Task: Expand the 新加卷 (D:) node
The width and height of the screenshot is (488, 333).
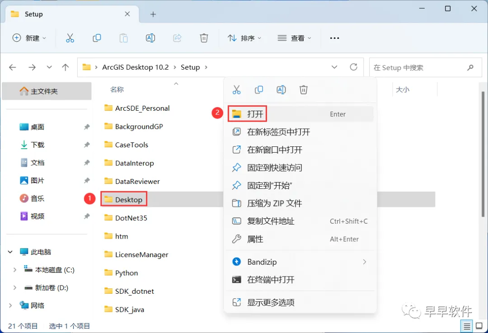Action: (x=14, y=287)
